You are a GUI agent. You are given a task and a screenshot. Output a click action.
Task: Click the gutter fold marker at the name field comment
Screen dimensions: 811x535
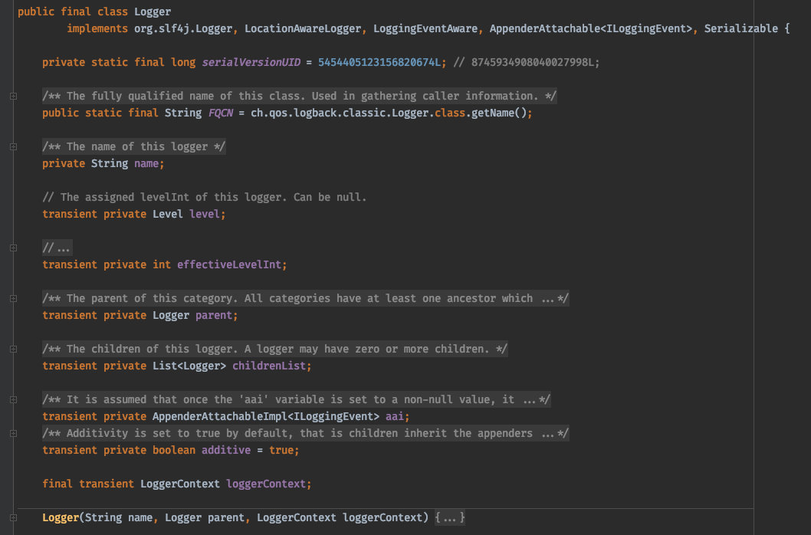tap(12, 146)
